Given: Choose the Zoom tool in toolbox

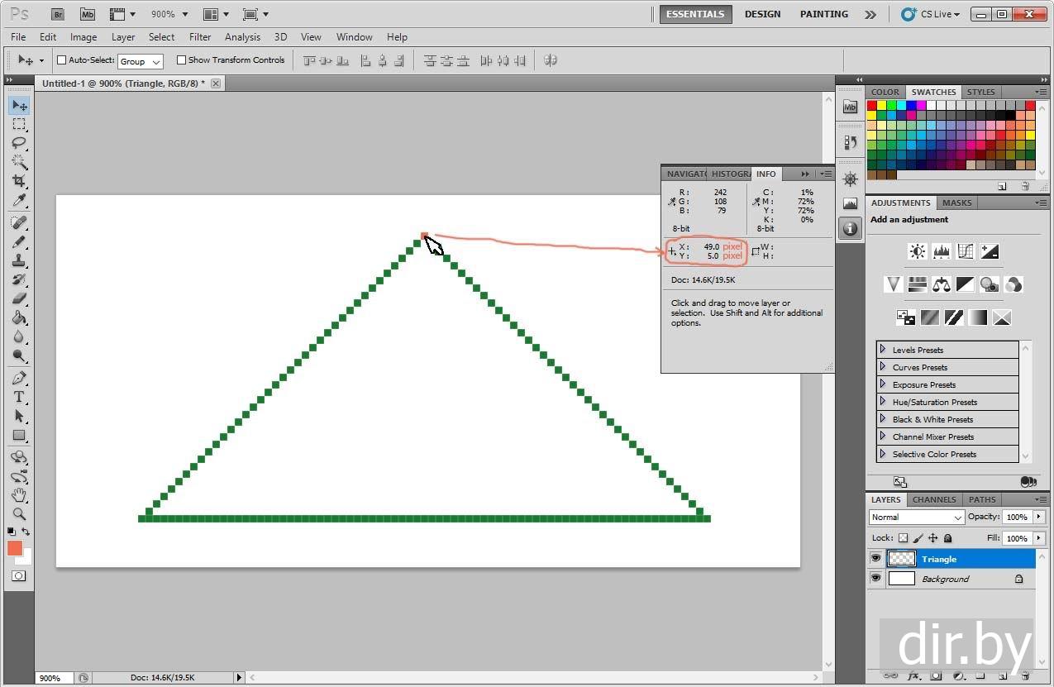Looking at the screenshot, I should [x=19, y=514].
